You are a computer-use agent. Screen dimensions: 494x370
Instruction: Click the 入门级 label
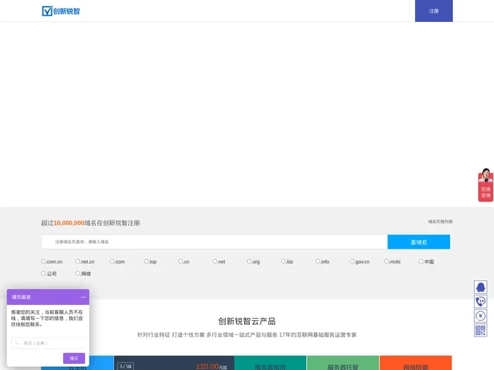126,366
